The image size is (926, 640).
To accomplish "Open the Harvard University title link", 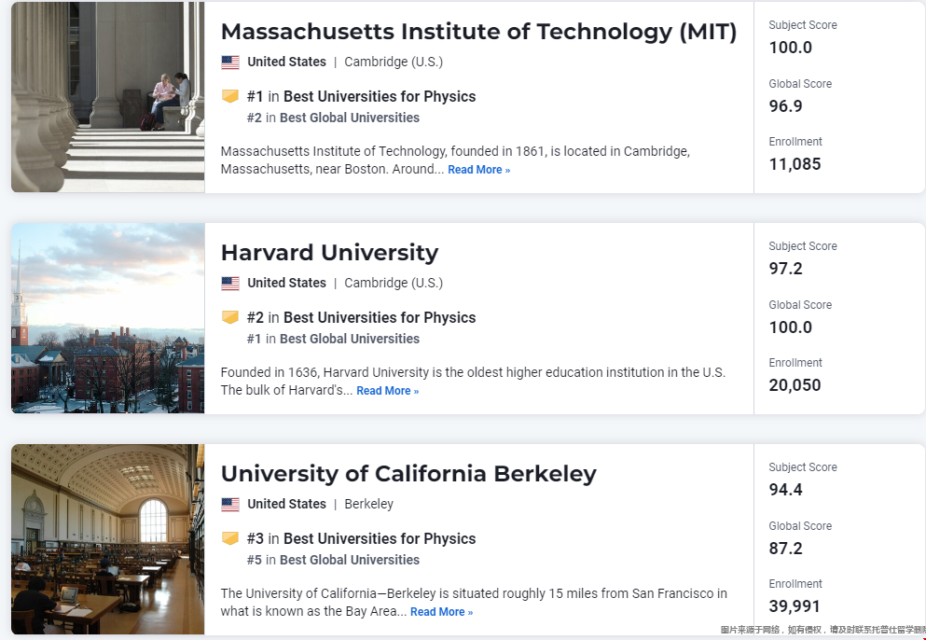I will [329, 253].
